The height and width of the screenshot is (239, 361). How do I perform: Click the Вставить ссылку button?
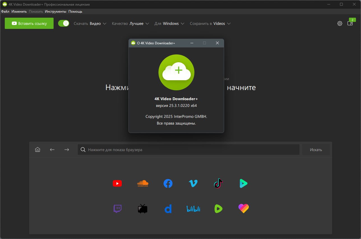tap(29, 23)
